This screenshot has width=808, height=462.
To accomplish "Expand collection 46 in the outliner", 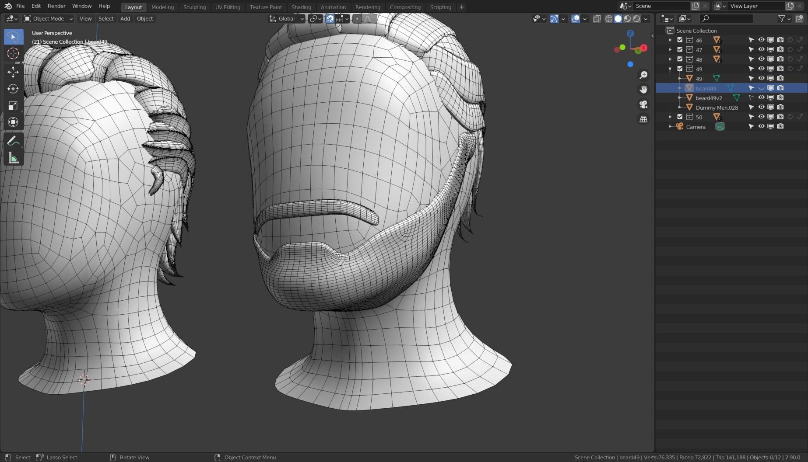I will point(670,40).
